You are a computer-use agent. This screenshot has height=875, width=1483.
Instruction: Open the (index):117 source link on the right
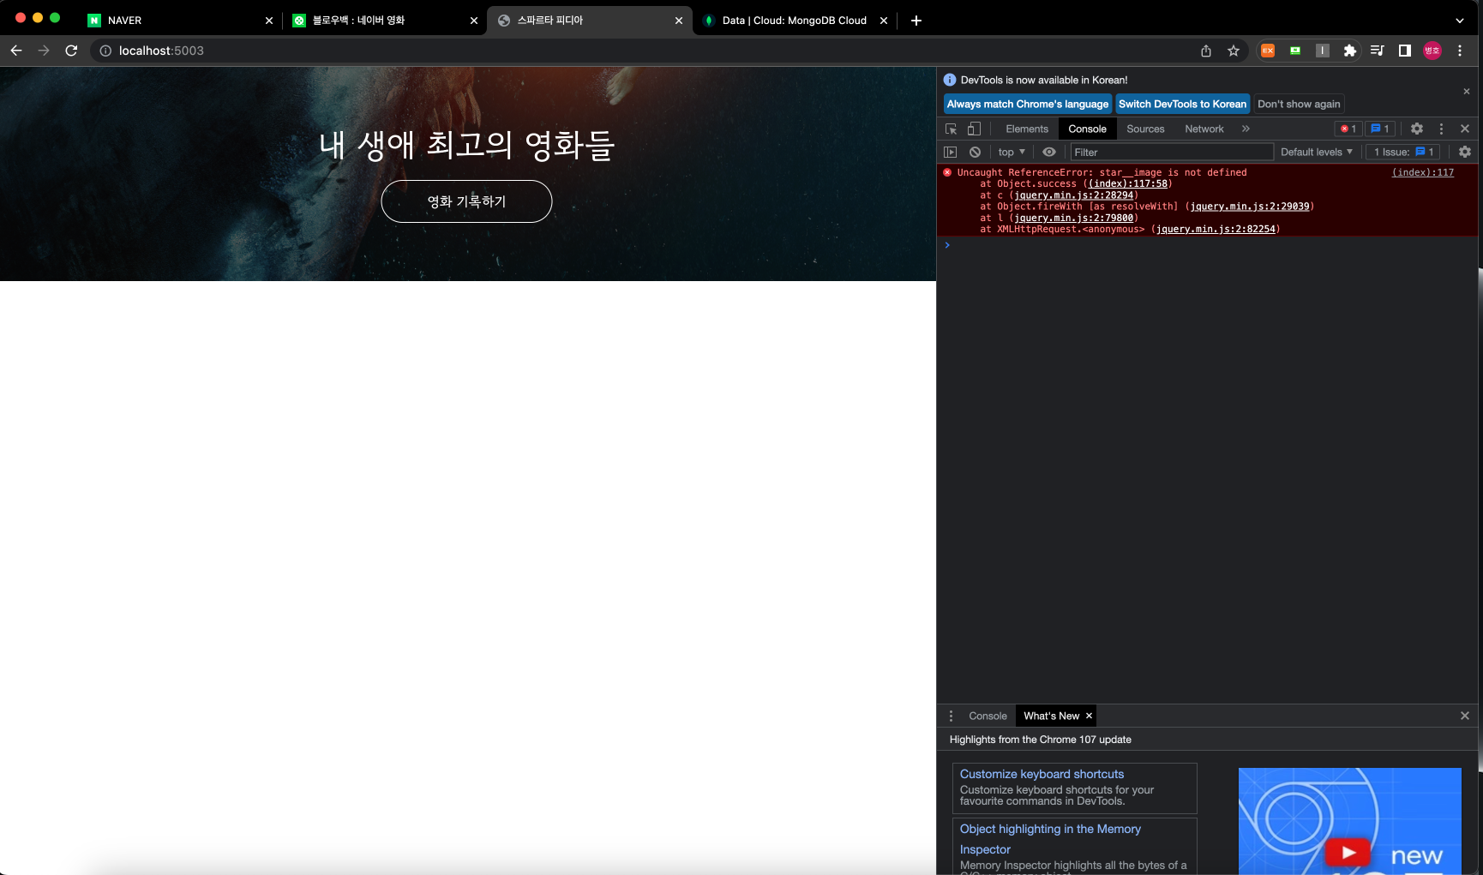coord(1423,172)
